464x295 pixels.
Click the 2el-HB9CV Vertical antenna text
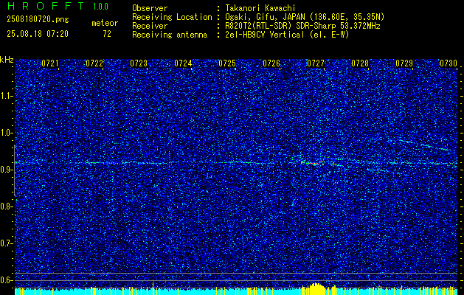pyautogui.click(x=288, y=35)
